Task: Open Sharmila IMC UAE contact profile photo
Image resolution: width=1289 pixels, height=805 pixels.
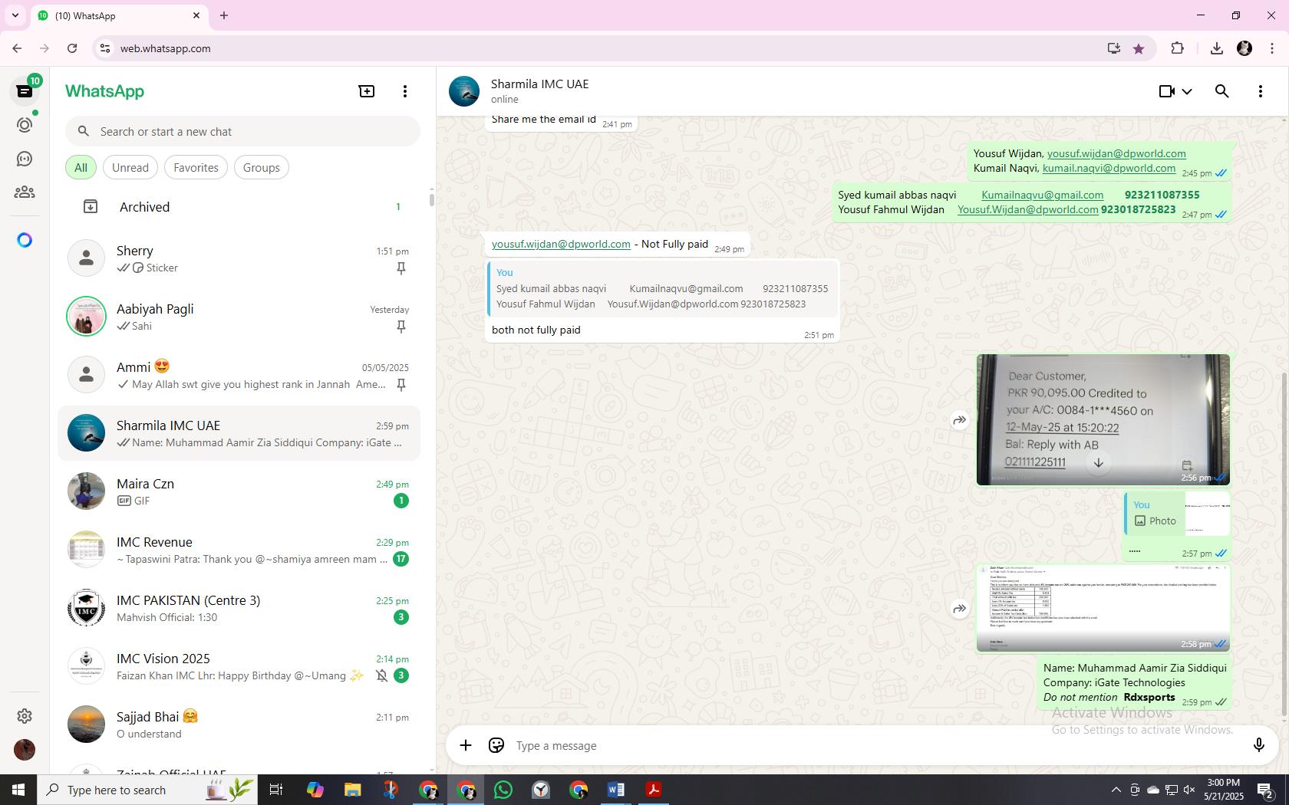Action: click(464, 91)
